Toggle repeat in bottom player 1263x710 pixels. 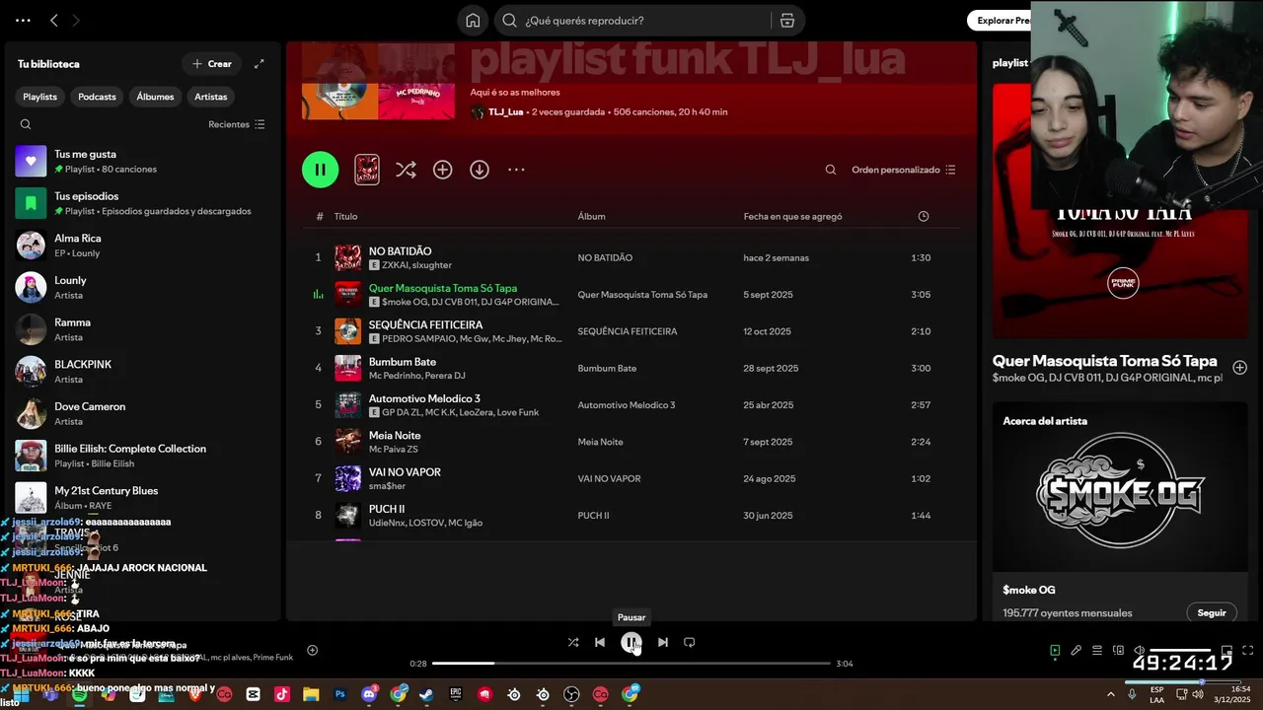click(690, 642)
